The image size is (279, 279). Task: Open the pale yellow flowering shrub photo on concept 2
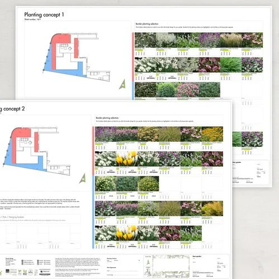105,184
